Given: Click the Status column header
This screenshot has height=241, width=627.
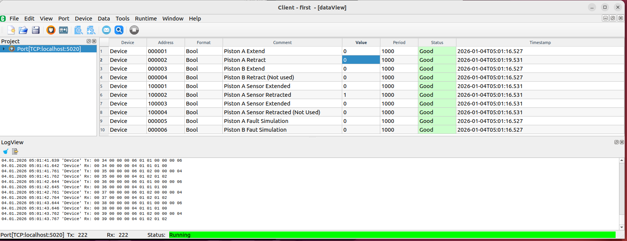Looking at the screenshot, I should tap(437, 43).
